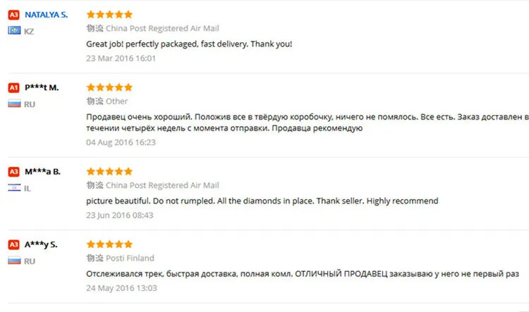Select A***y S. reviewer name

(41, 244)
